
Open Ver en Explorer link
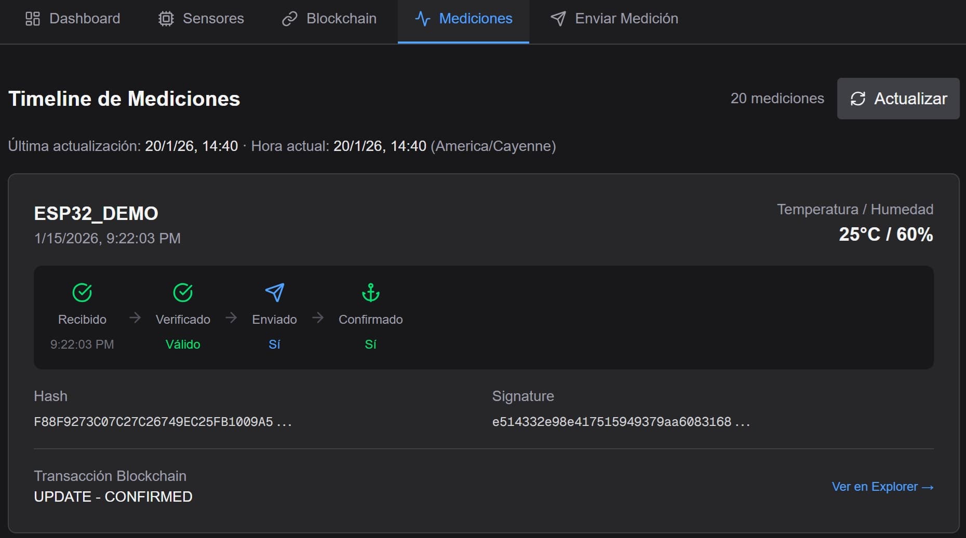tap(882, 487)
